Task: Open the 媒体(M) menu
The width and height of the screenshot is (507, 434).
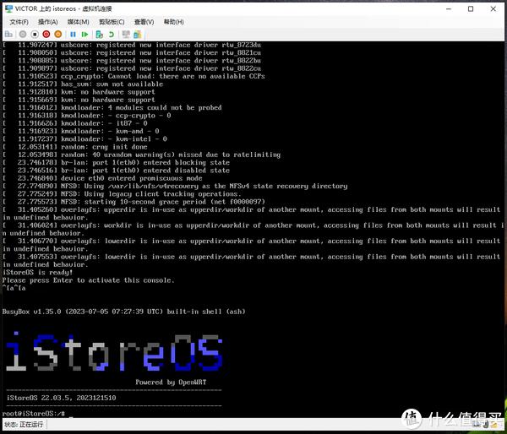Action: [79, 22]
